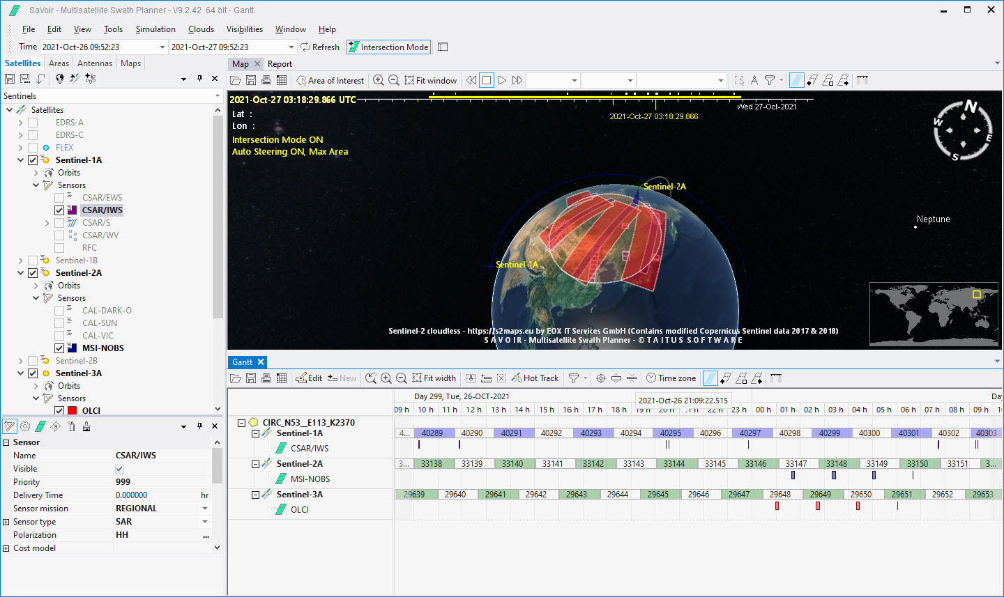Uncheck the CSAR/IWS sensor checkbox
The height and width of the screenshot is (597, 1004).
(x=59, y=210)
